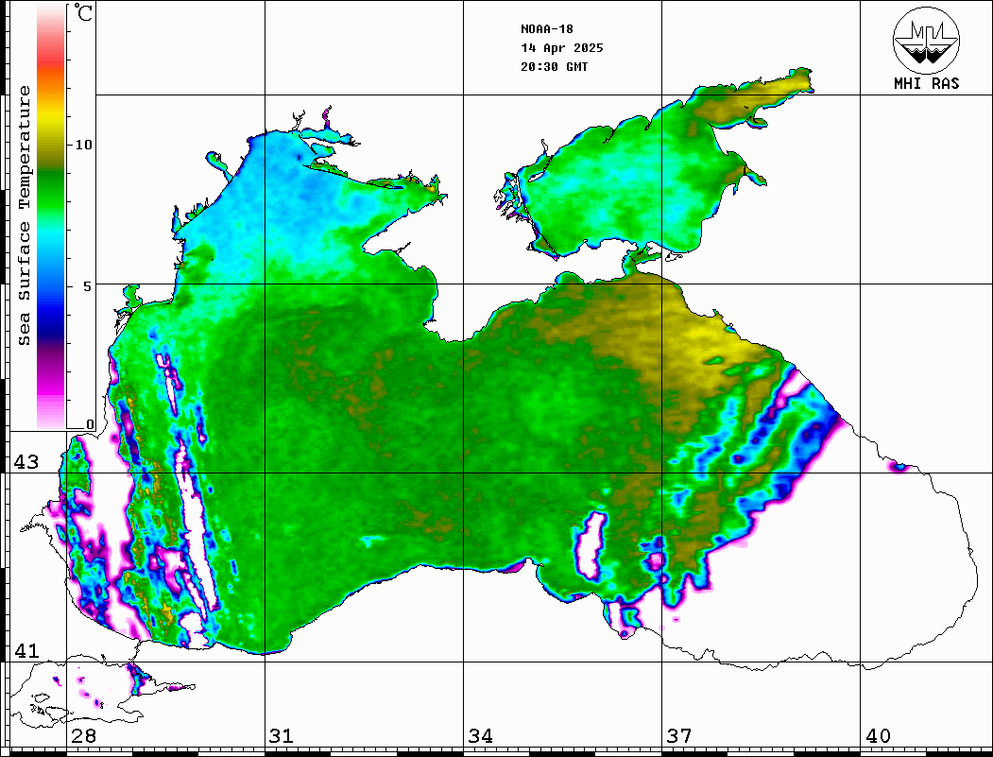Click longitude label '40'
The image size is (993, 757).
[x=878, y=736]
